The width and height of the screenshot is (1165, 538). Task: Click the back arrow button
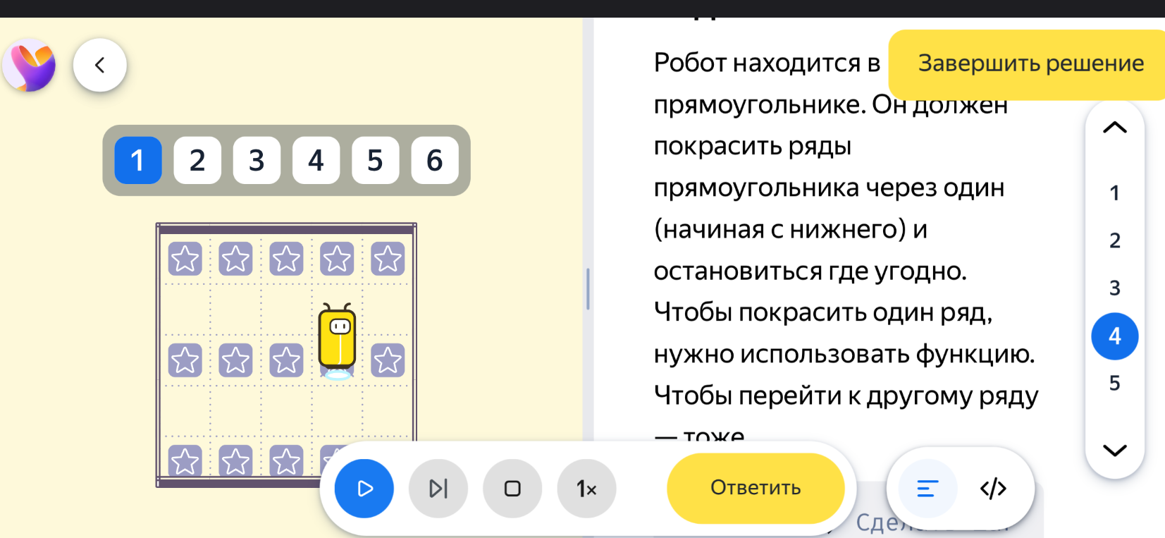point(99,65)
